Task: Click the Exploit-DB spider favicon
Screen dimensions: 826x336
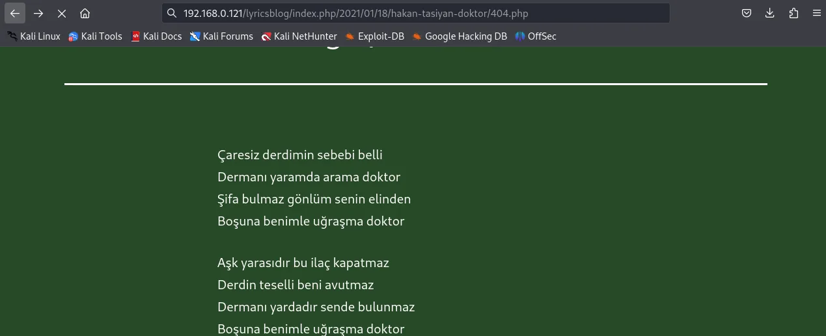Action: click(x=350, y=36)
